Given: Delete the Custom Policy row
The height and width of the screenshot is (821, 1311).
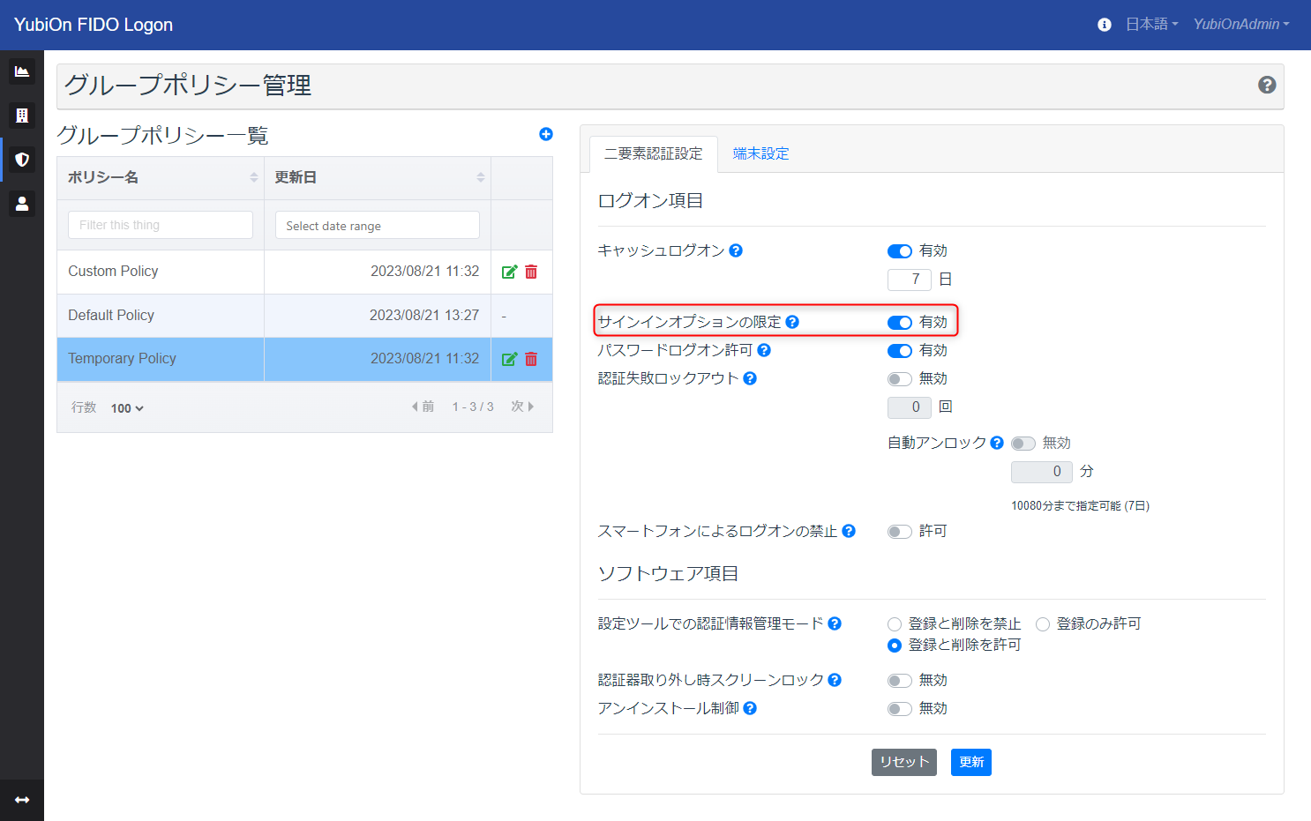Looking at the screenshot, I should click(x=531, y=272).
